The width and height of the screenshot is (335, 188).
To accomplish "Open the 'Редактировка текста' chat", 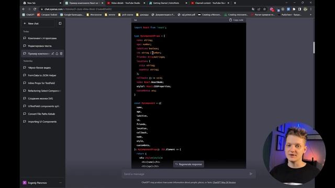I will (42, 46).
